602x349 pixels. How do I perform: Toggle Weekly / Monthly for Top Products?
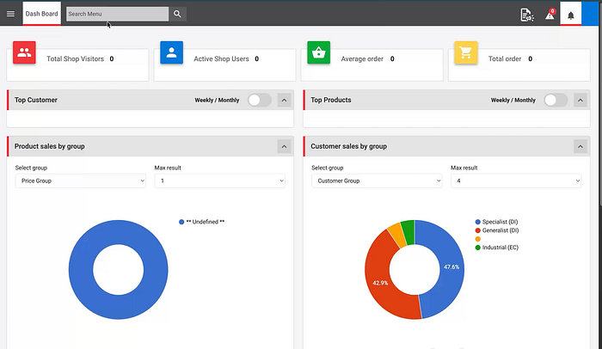click(x=556, y=101)
